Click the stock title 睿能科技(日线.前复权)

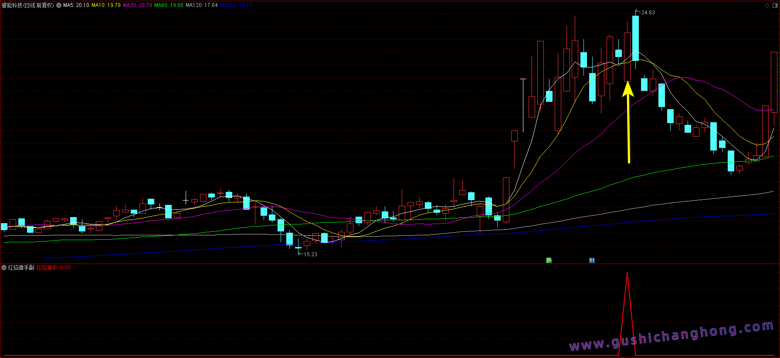tap(28, 5)
